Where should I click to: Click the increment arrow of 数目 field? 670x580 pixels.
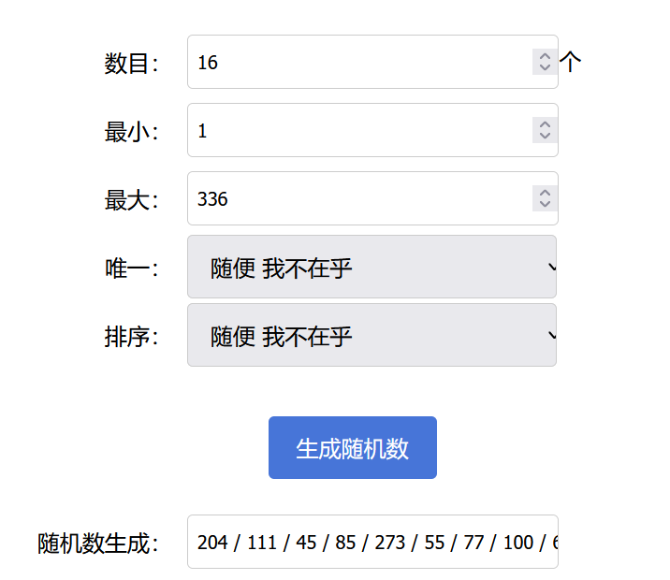pyautogui.click(x=545, y=56)
